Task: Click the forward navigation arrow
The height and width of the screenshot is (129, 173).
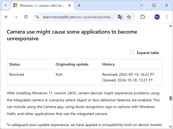Action: click(x=16, y=17)
